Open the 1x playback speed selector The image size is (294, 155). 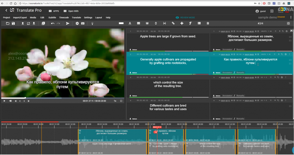coord(115,101)
